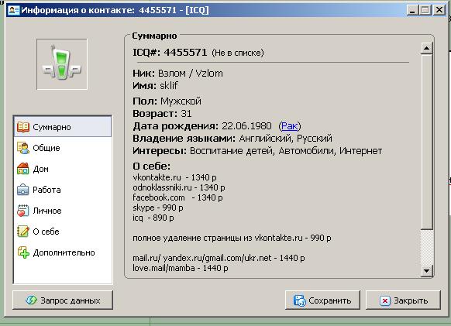
Task: Click the Дом house icon
Action: 23,169
